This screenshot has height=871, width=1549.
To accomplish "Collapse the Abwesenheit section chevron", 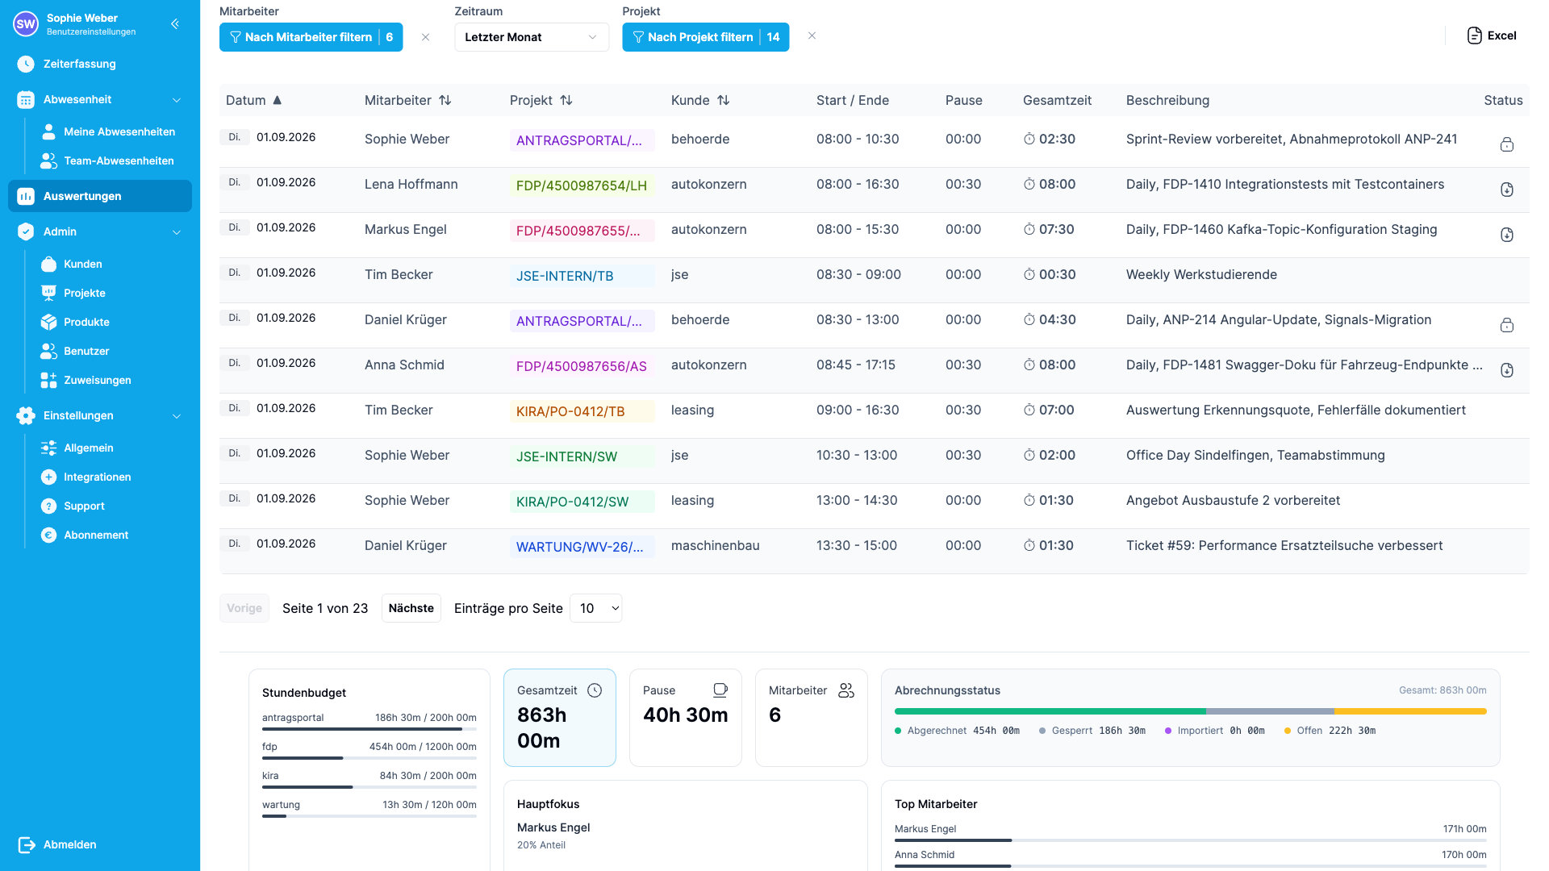I will (x=177, y=100).
